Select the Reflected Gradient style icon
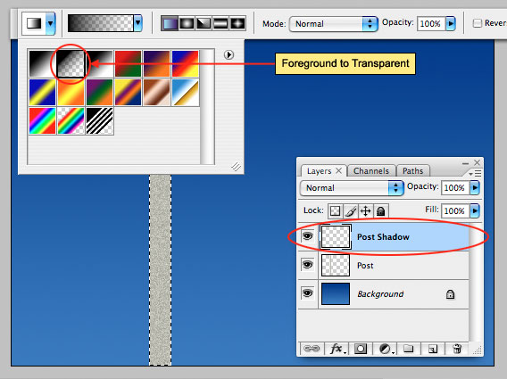This screenshot has width=507, height=379. [x=220, y=23]
